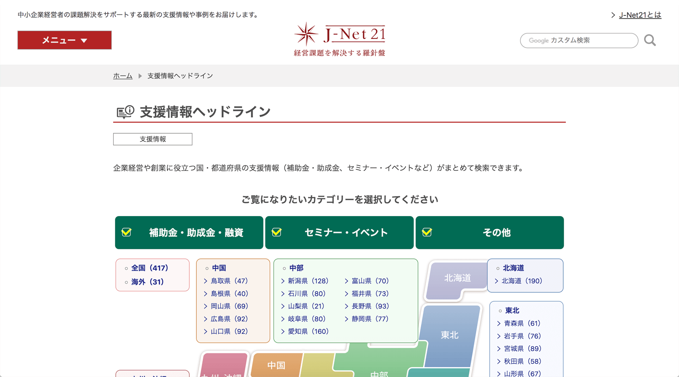
Task: Open 岩手県（76） listing
Action: click(x=522, y=336)
